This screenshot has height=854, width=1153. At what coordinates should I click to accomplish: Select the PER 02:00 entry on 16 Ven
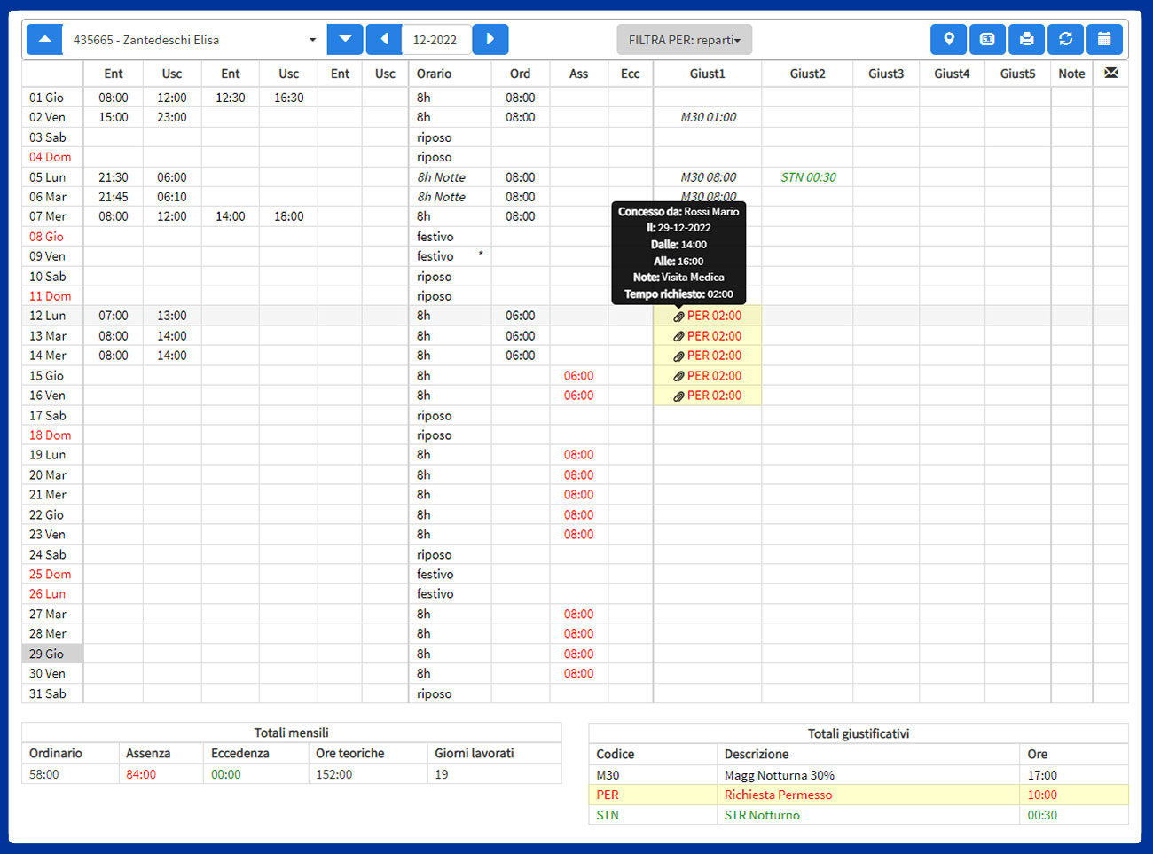(714, 396)
